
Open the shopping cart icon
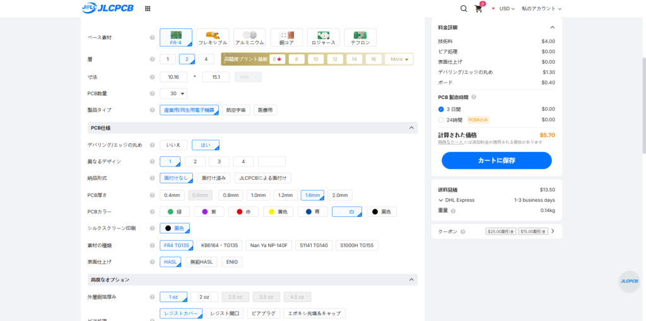(479, 9)
